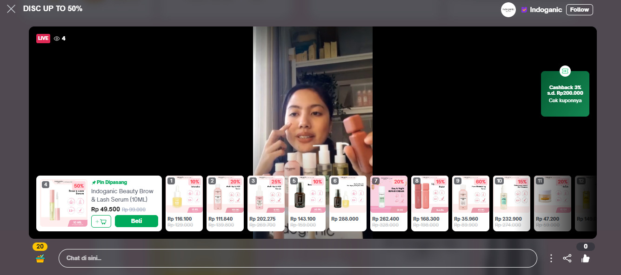Screen dimensions: 621x275
Task: Close the live stream with the X icon
Action: [11, 8]
